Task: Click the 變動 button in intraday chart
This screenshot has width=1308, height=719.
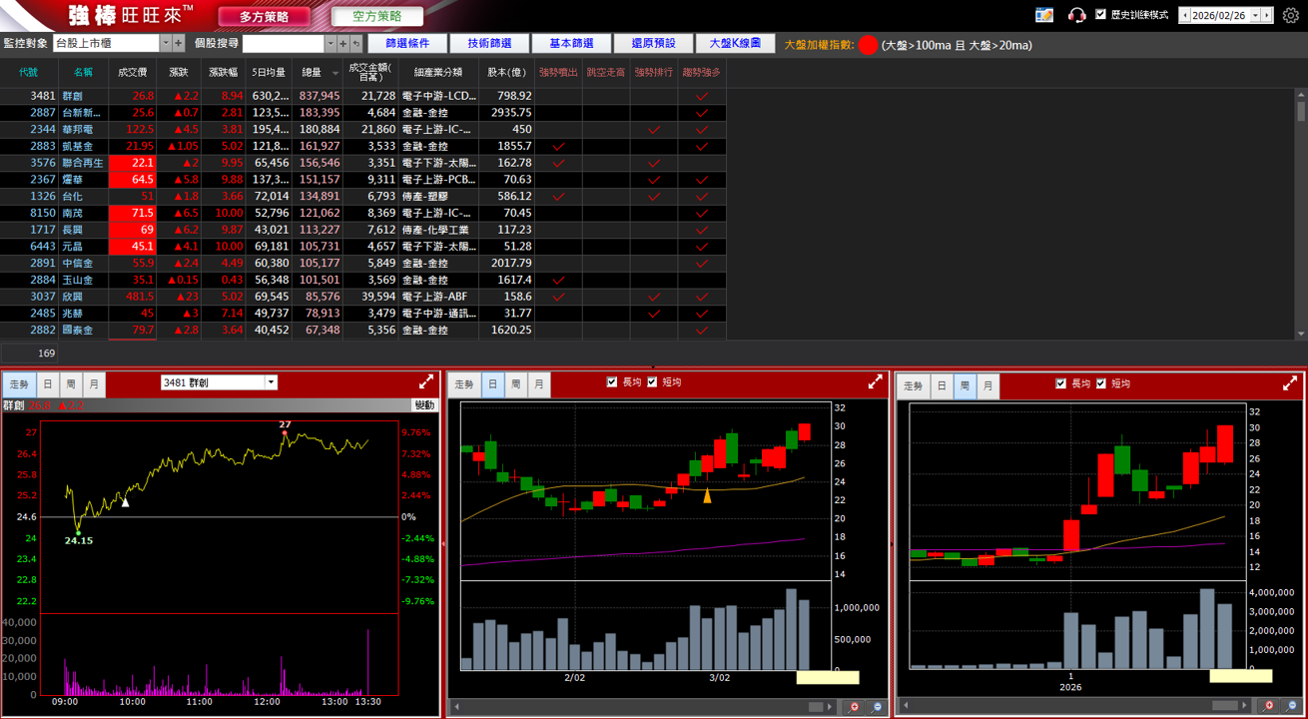Action: pos(424,405)
